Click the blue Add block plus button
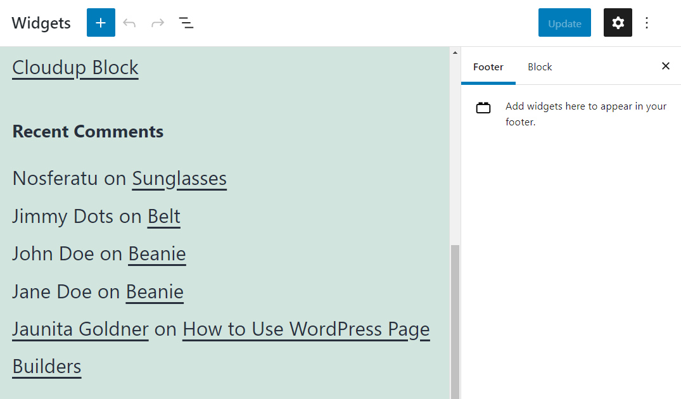The image size is (681, 399). pyautogui.click(x=101, y=23)
